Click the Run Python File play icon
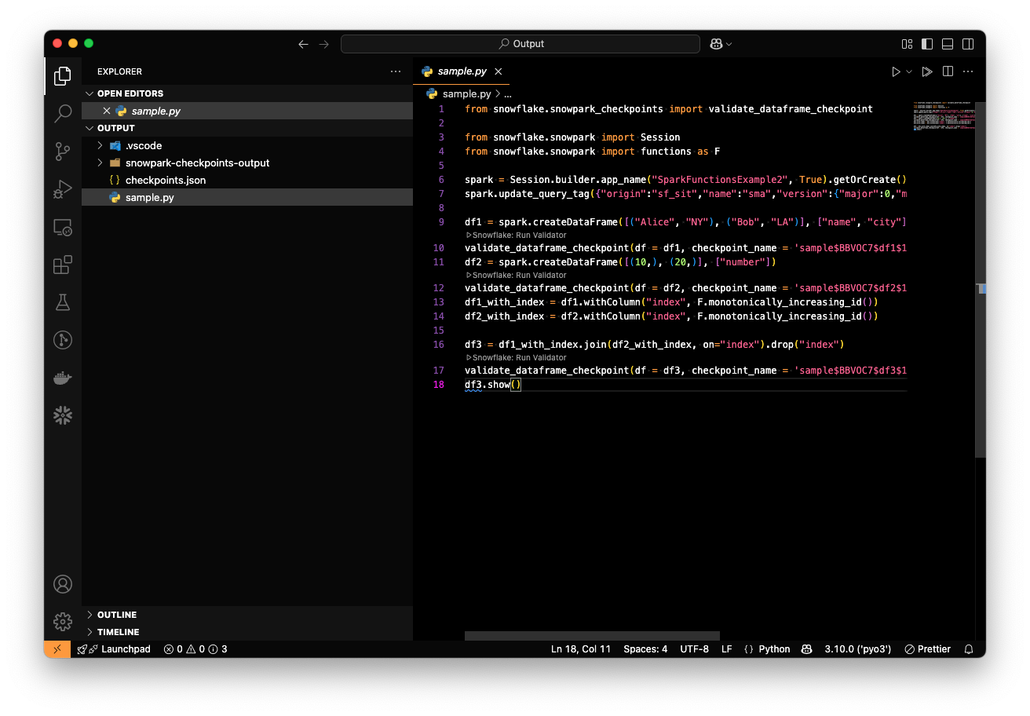 coord(896,71)
